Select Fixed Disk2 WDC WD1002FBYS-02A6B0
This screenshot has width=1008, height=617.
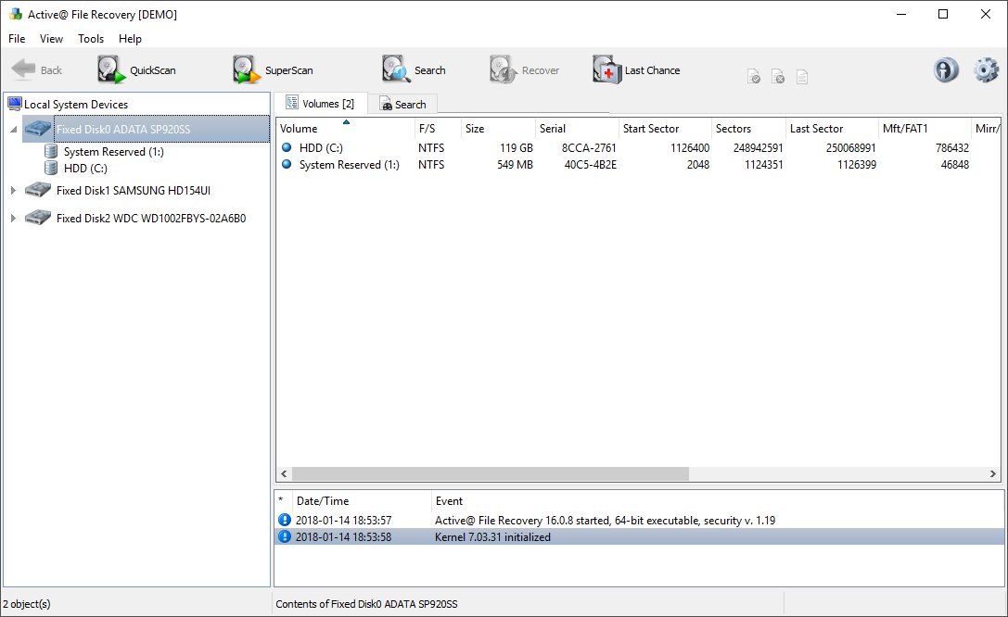[151, 219]
